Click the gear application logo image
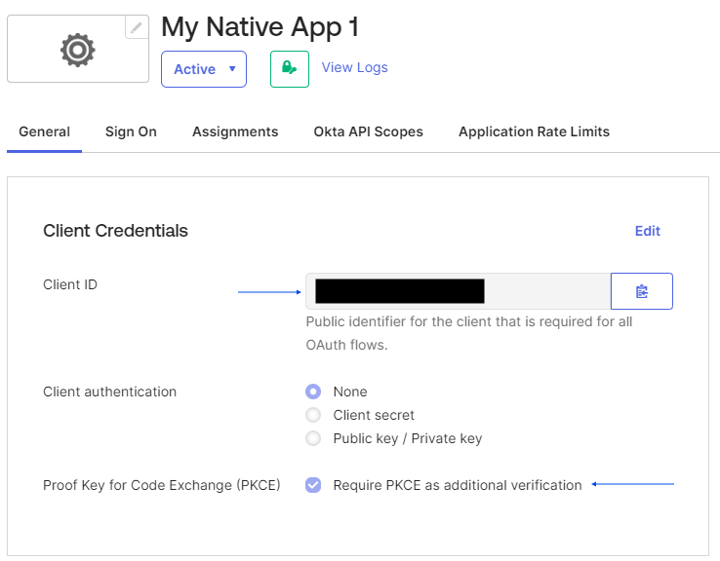 click(78, 49)
